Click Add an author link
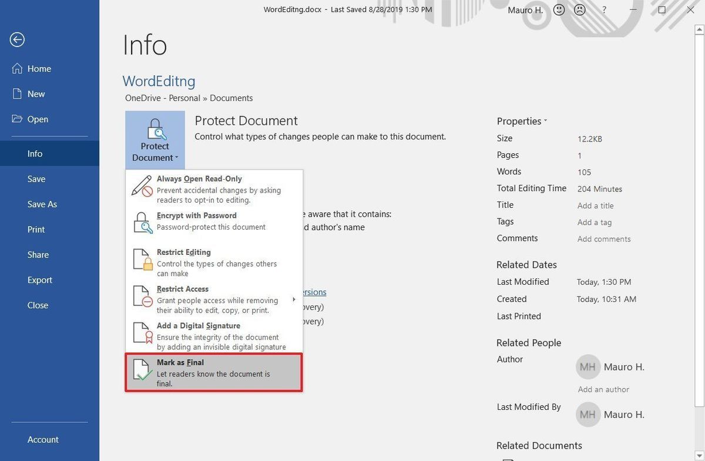This screenshot has height=461, width=705. coord(603,389)
